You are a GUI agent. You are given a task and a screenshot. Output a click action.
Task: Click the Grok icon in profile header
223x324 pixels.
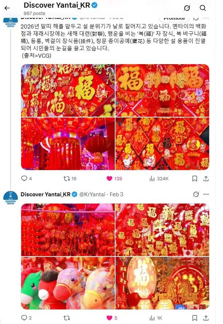click(187, 8)
